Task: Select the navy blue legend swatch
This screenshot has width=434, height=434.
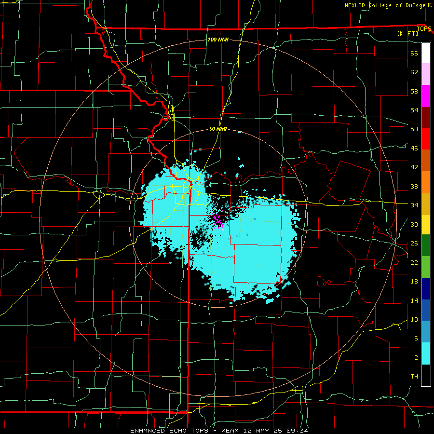Action: tap(426, 289)
